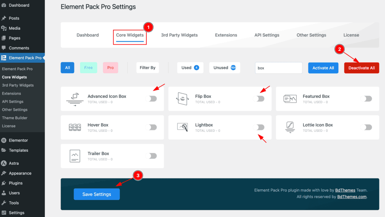385x217 pixels.
Task: Switch to the API Settings tab
Action: 267,35
